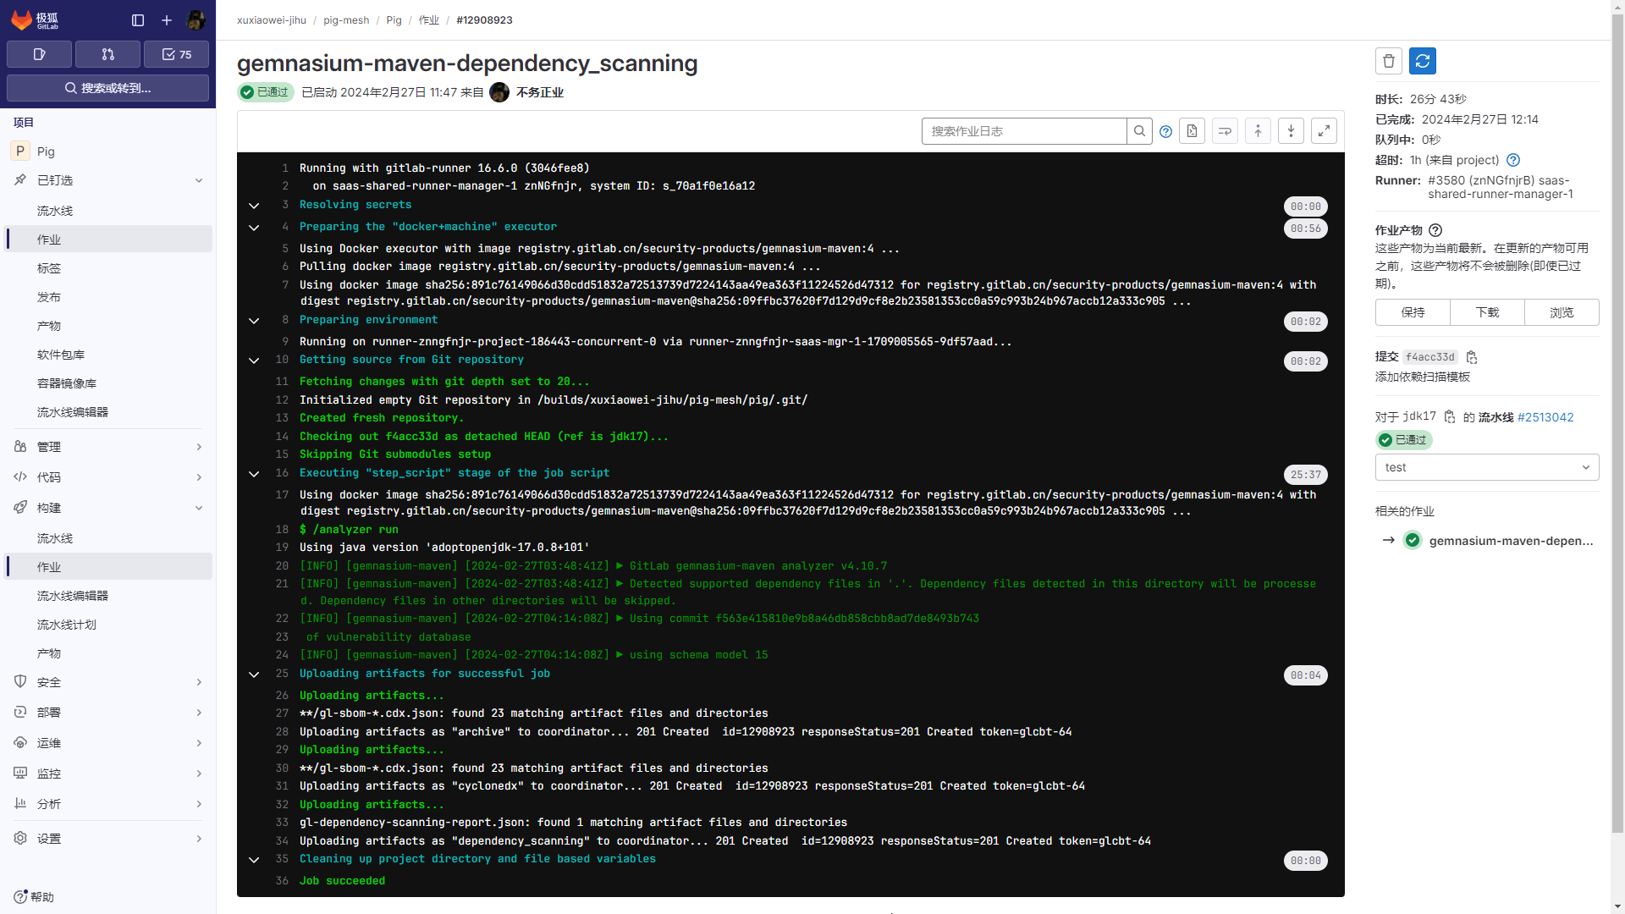
Task: Open the 'test' stage dropdown
Action: tap(1486, 467)
